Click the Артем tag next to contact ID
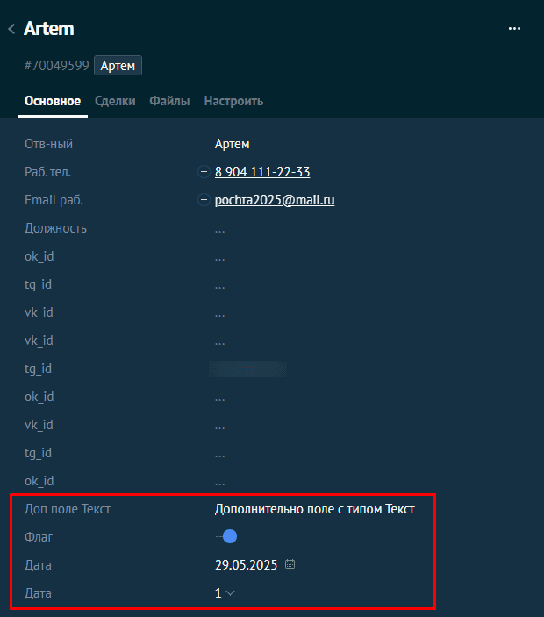This screenshot has height=617, width=544. 118,66
